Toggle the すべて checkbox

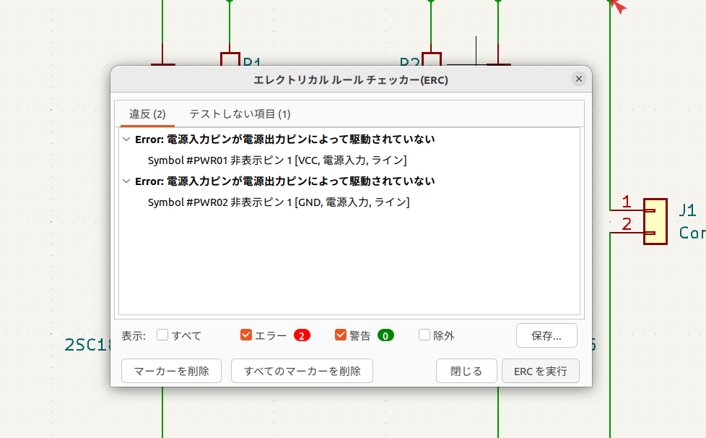[163, 335]
